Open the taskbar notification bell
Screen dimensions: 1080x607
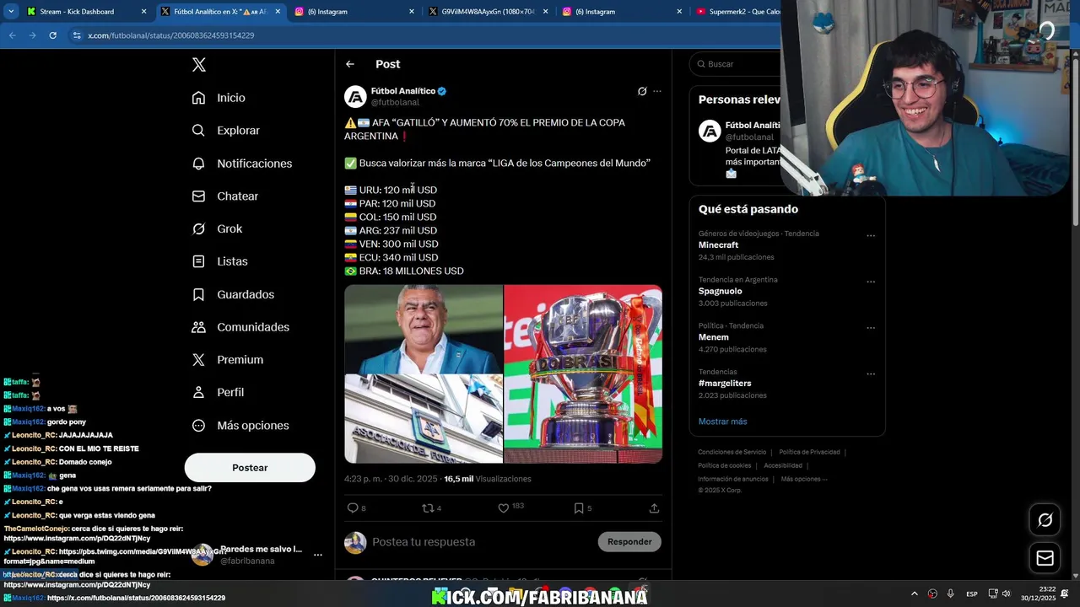1064,594
